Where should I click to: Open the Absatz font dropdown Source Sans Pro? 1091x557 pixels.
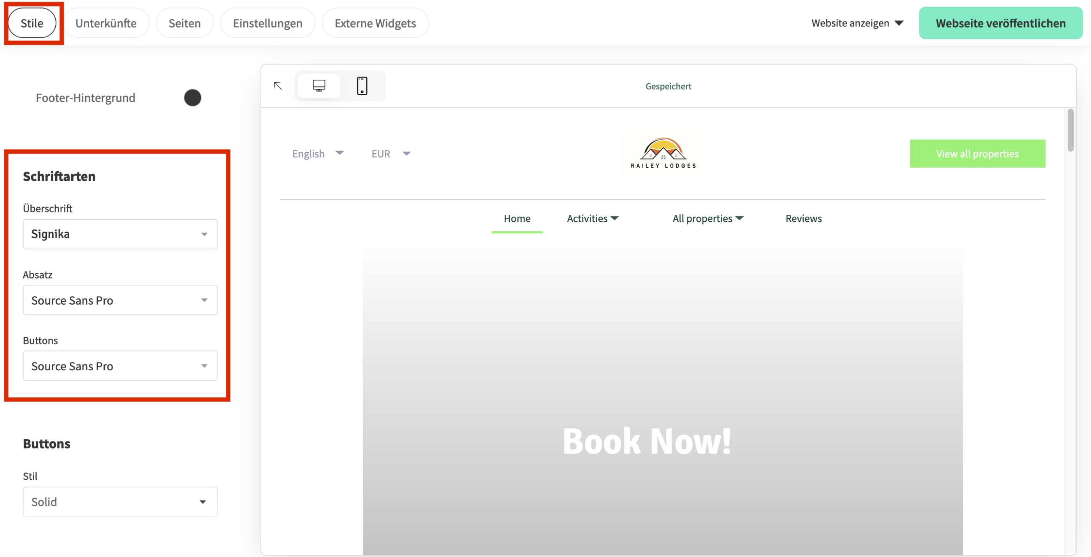pos(120,300)
